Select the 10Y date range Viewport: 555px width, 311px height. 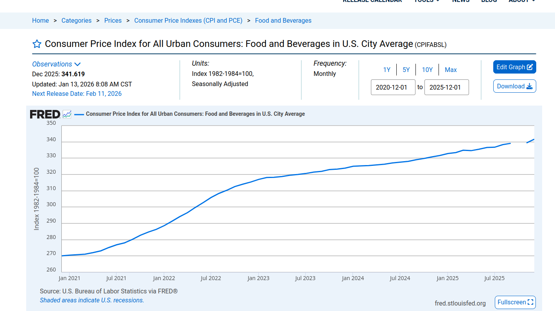[x=427, y=70]
